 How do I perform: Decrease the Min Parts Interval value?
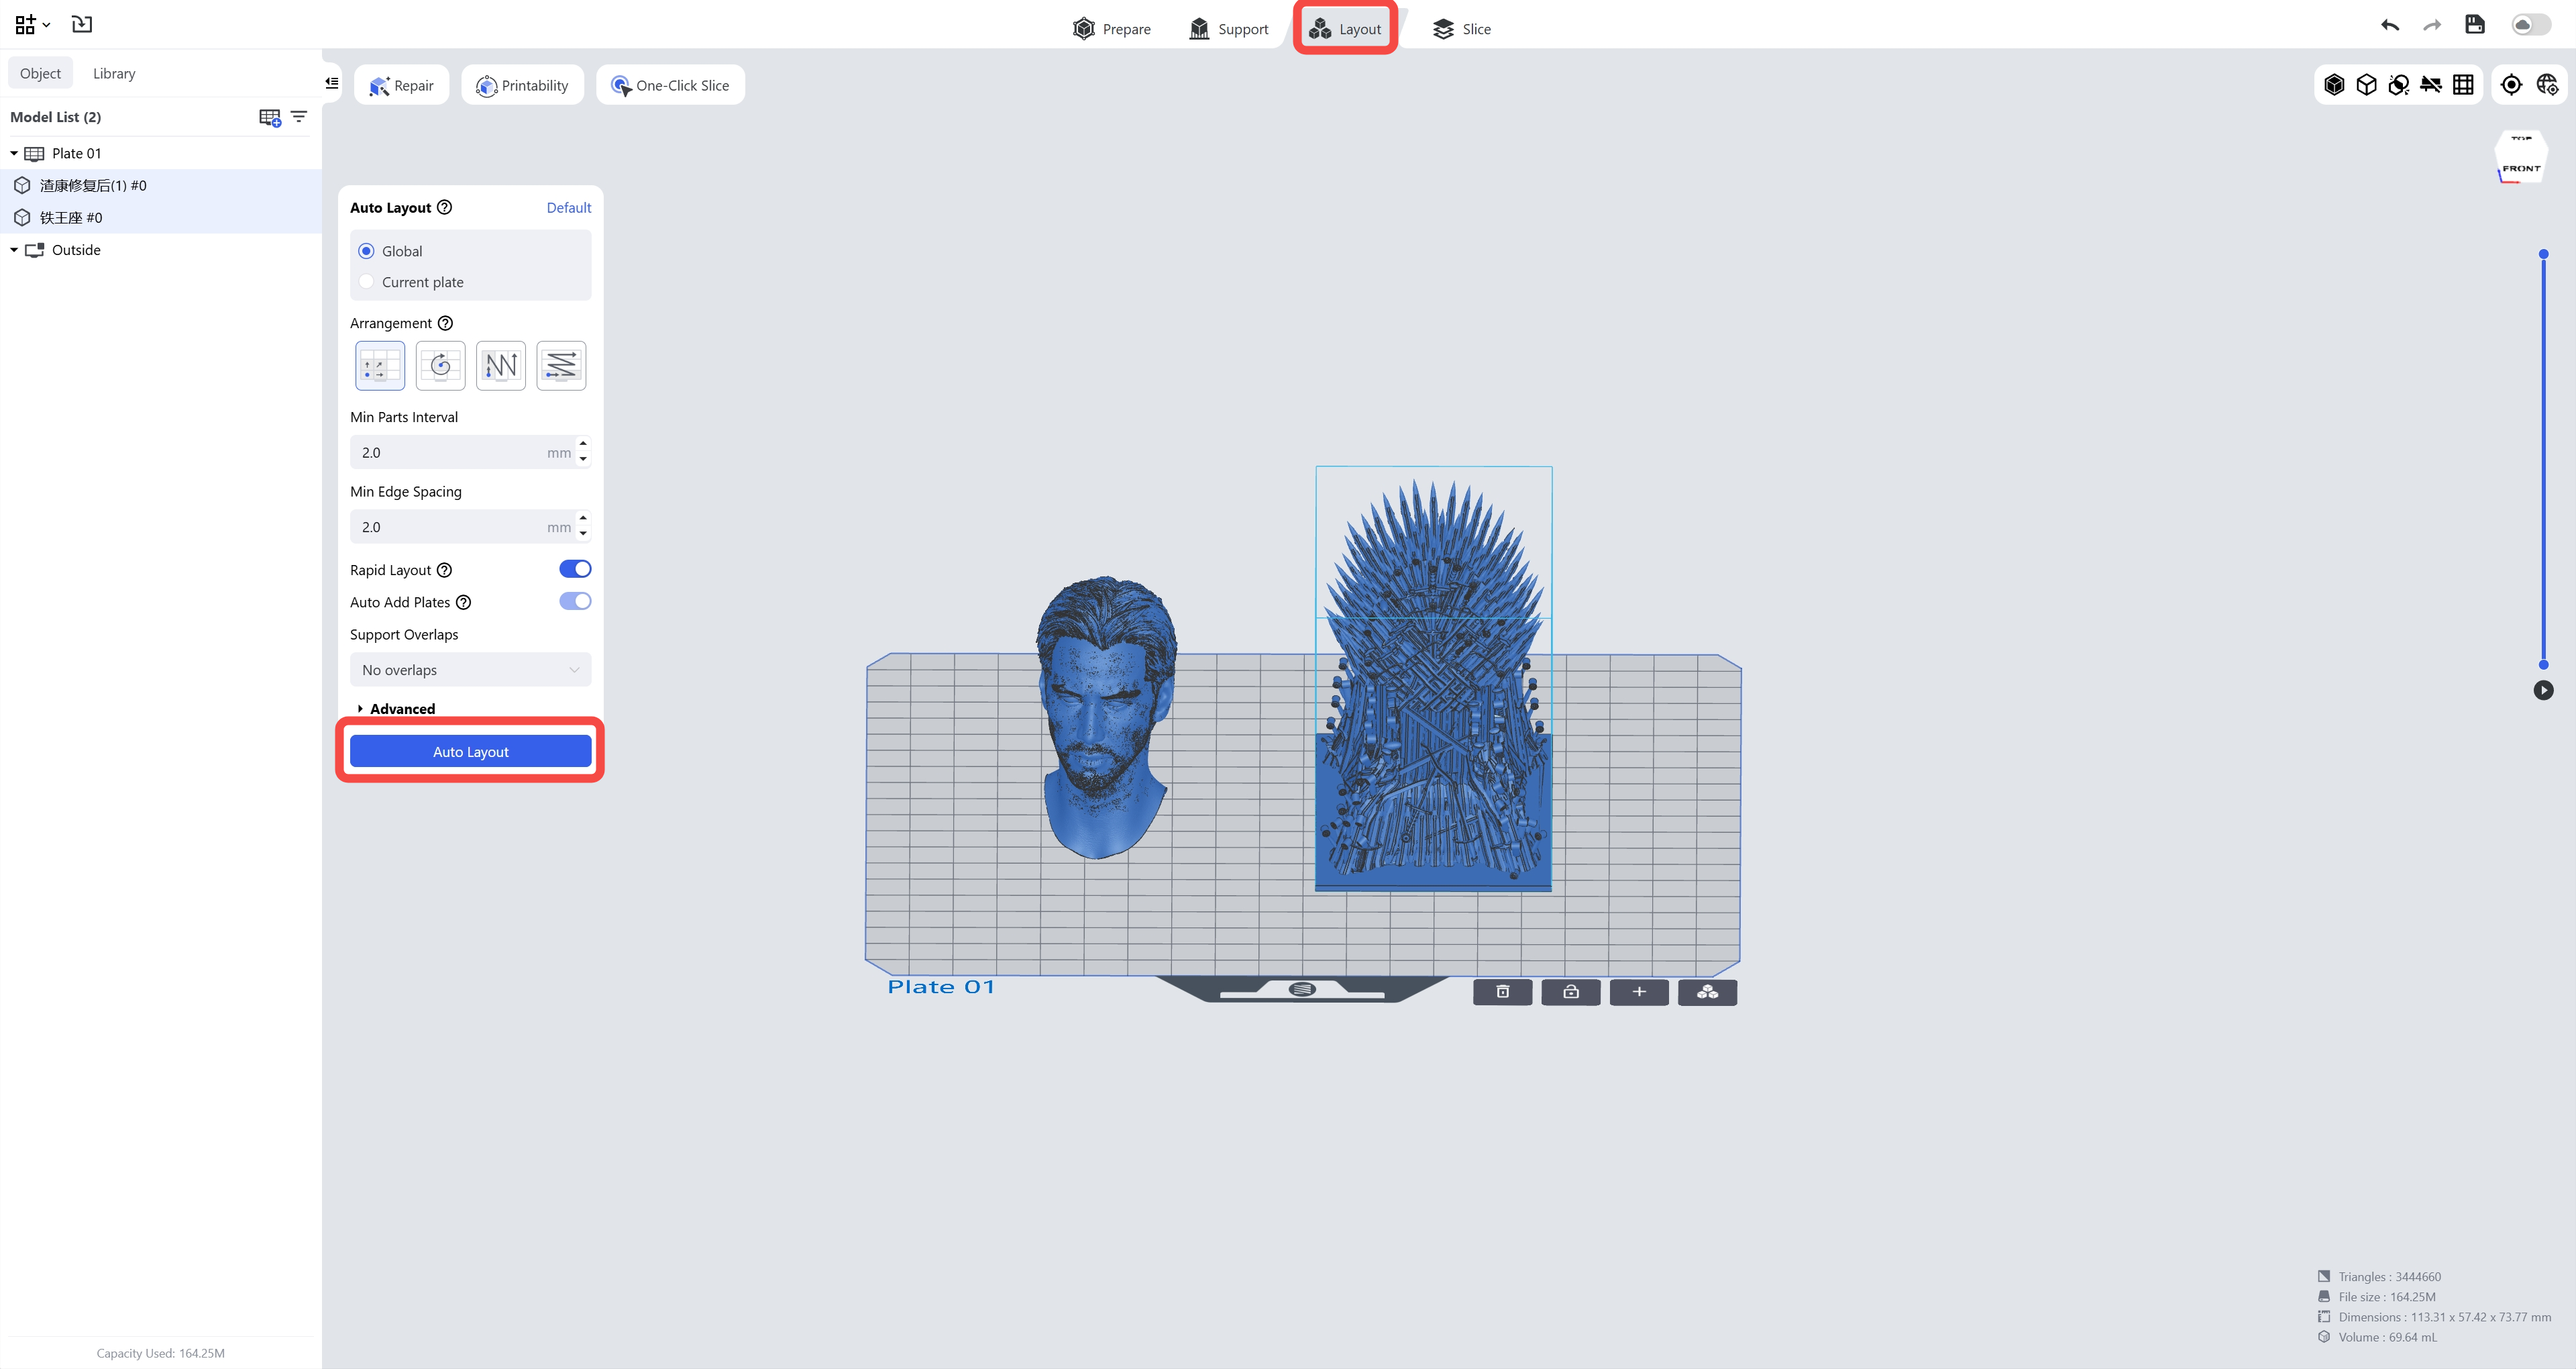[583, 460]
